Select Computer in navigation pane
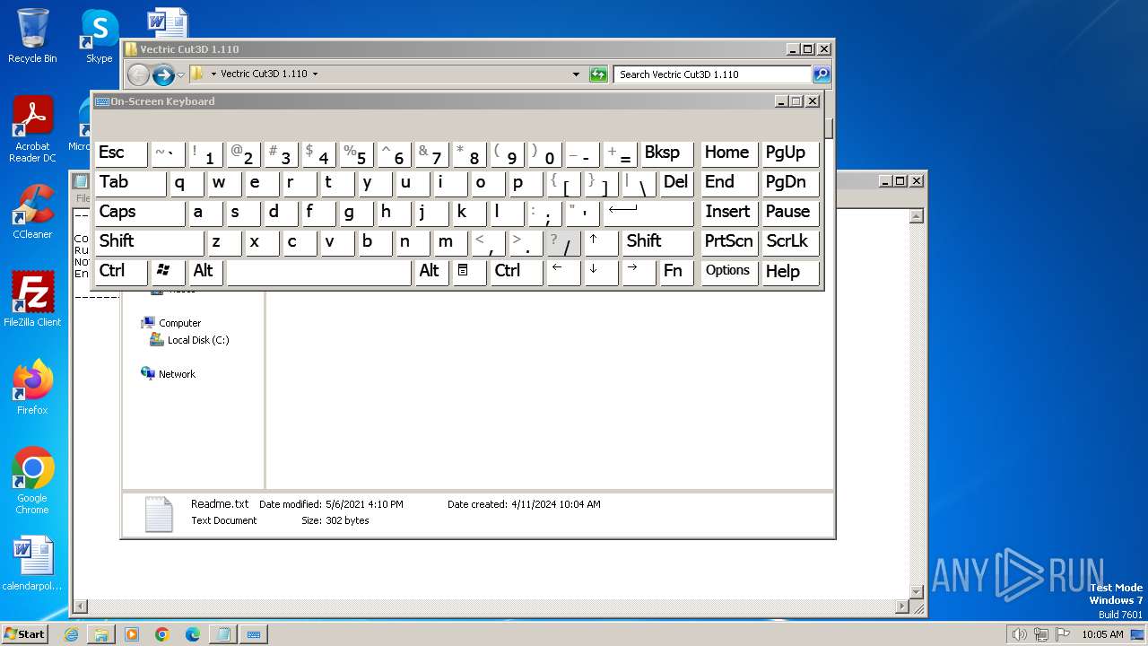The height and width of the screenshot is (646, 1148). (x=171, y=323)
